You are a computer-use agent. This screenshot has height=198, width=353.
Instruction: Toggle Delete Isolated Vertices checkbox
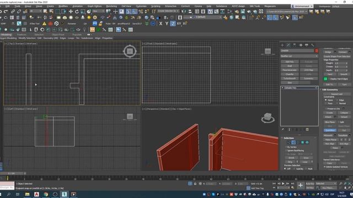pyautogui.click(x=325, y=167)
